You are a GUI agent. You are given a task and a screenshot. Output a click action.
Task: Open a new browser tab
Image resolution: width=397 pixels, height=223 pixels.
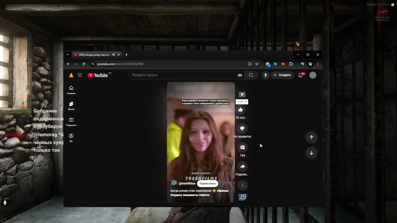point(126,55)
